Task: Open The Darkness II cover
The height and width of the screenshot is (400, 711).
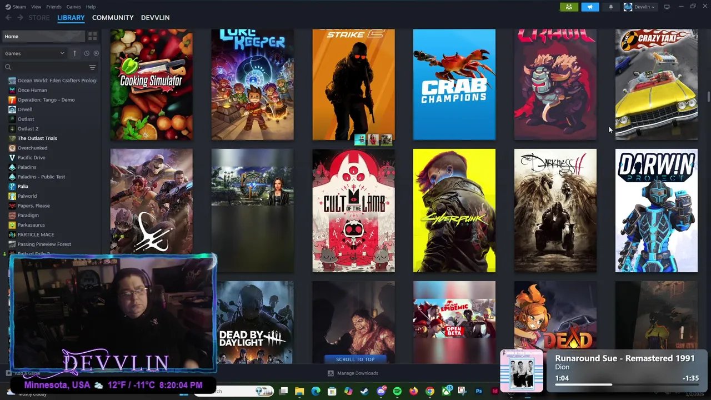Action: click(555, 211)
